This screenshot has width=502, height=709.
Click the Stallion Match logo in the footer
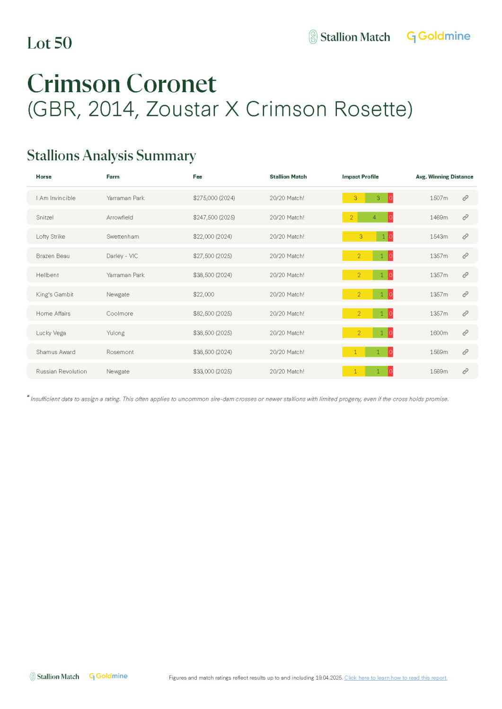click(x=54, y=676)
